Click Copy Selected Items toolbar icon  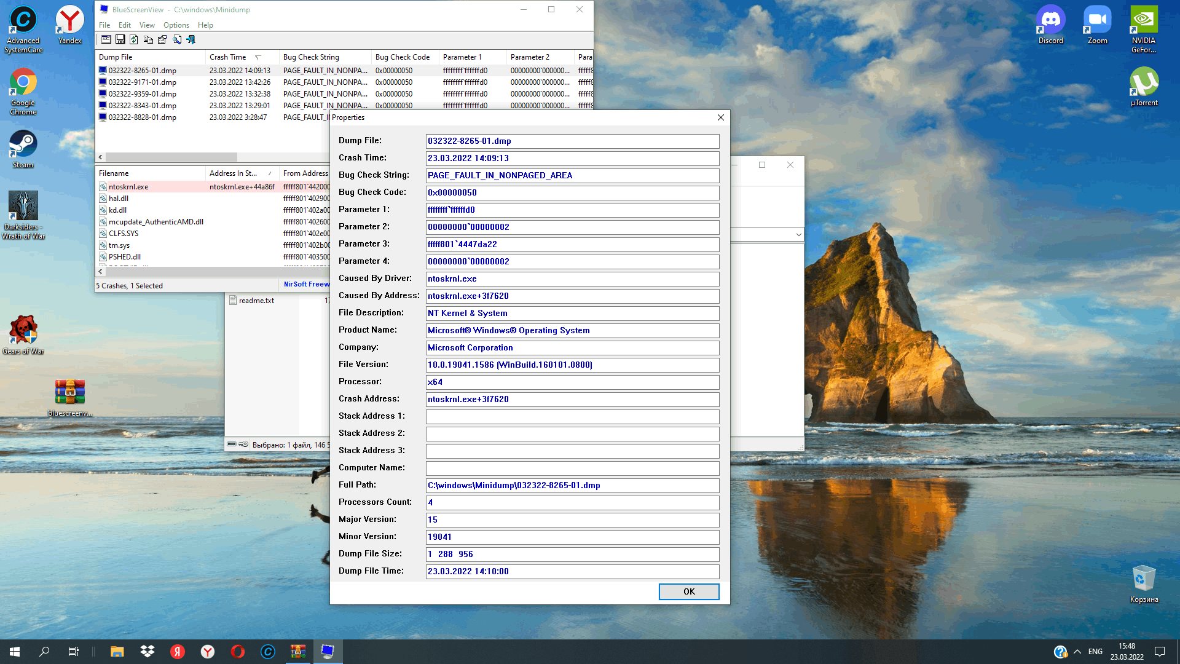(x=148, y=39)
